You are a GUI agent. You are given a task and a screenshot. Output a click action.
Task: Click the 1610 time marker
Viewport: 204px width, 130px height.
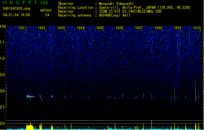click(197, 28)
